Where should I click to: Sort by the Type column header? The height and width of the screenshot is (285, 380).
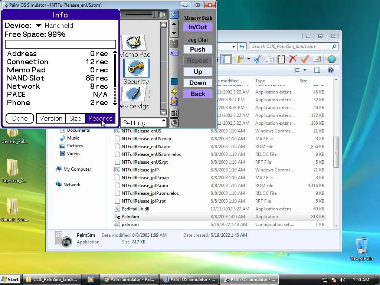pyautogui.click(x=275, y=81)
